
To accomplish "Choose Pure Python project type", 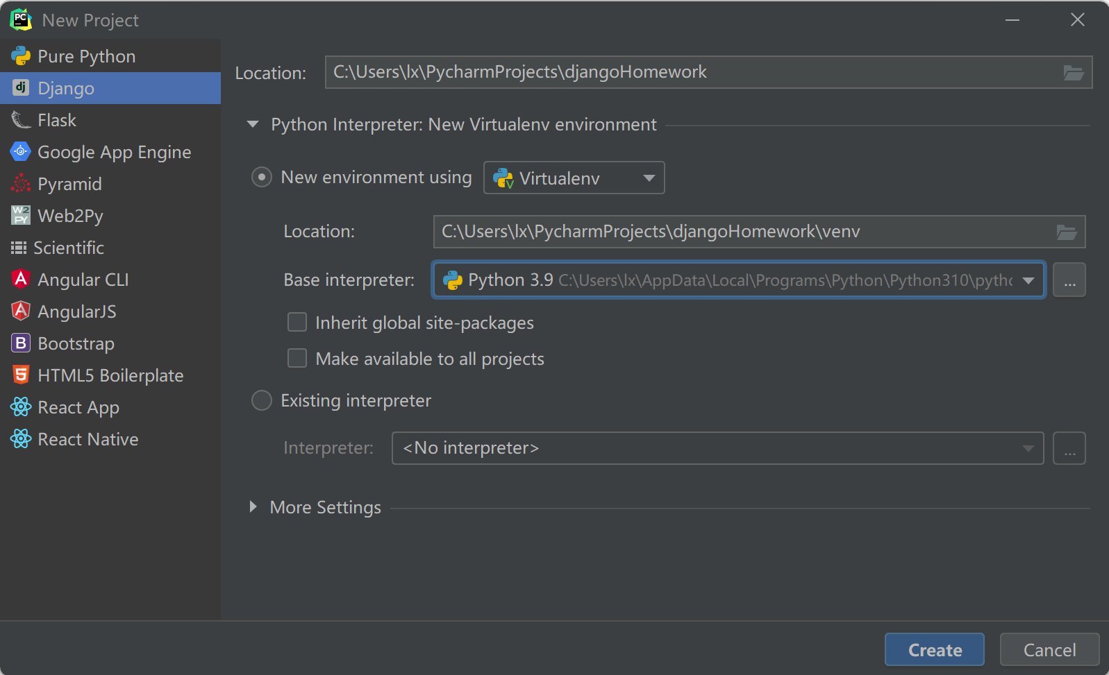I will point(110,56).
